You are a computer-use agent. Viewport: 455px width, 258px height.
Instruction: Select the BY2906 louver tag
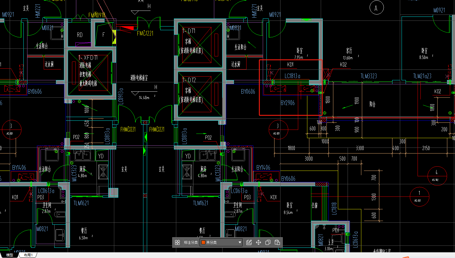pyautogui.click(x=287, y=103)
